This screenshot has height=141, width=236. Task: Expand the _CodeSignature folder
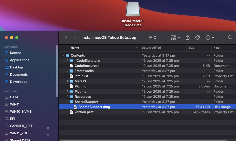pyautogui.click(x=68, y=60)
